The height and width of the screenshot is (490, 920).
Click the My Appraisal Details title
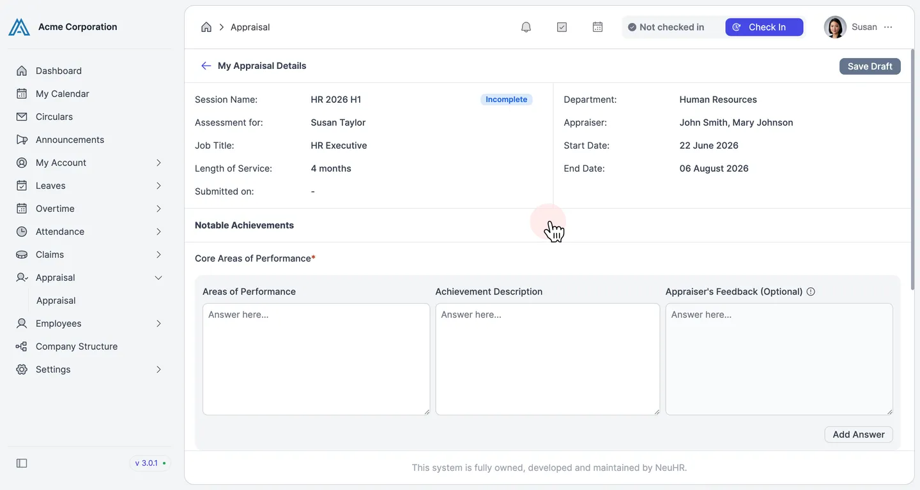tap(262, 66)
